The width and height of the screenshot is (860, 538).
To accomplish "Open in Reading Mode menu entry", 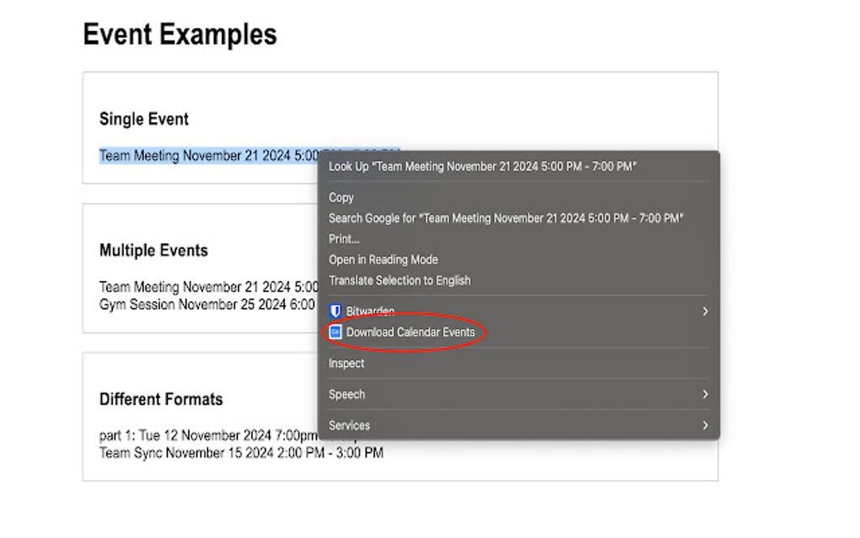I will [x=383, y=260].
